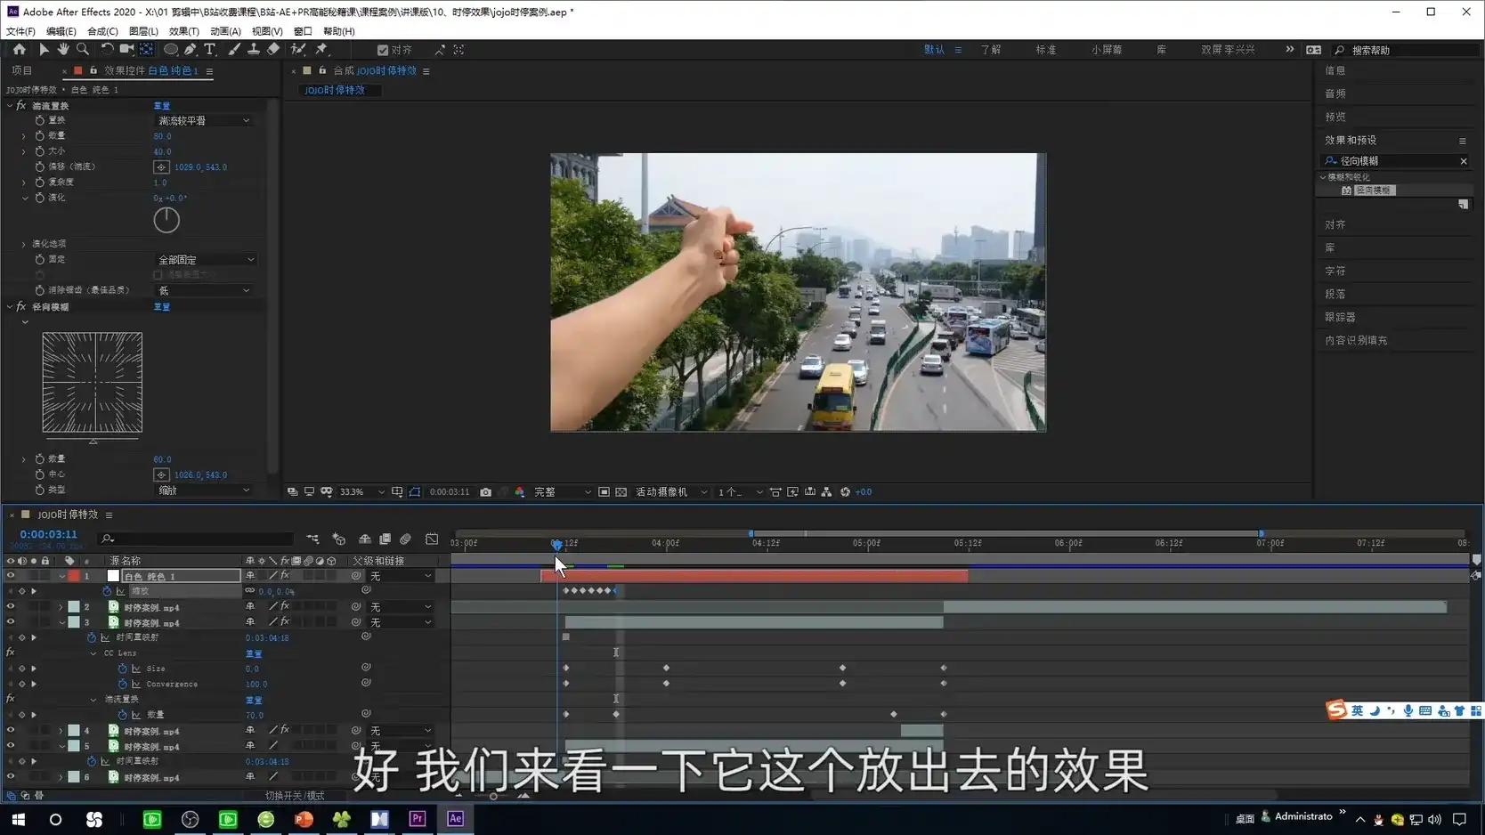Collapse the CC Lens property group
This screenshot has width=1485, height=835.
coord(93,653)
